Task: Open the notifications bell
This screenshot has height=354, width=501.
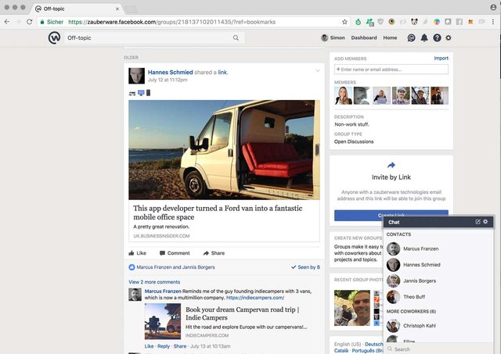Action: coord(424,38)
